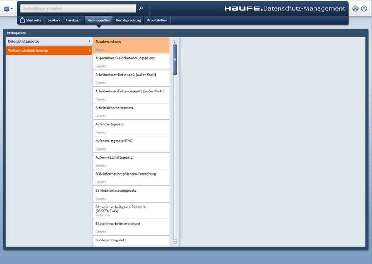
Task: Open Arbeitnehmer-EntsendeG [außer Kraft] entry
Action: pyautogui.click(x=131, y=78)
